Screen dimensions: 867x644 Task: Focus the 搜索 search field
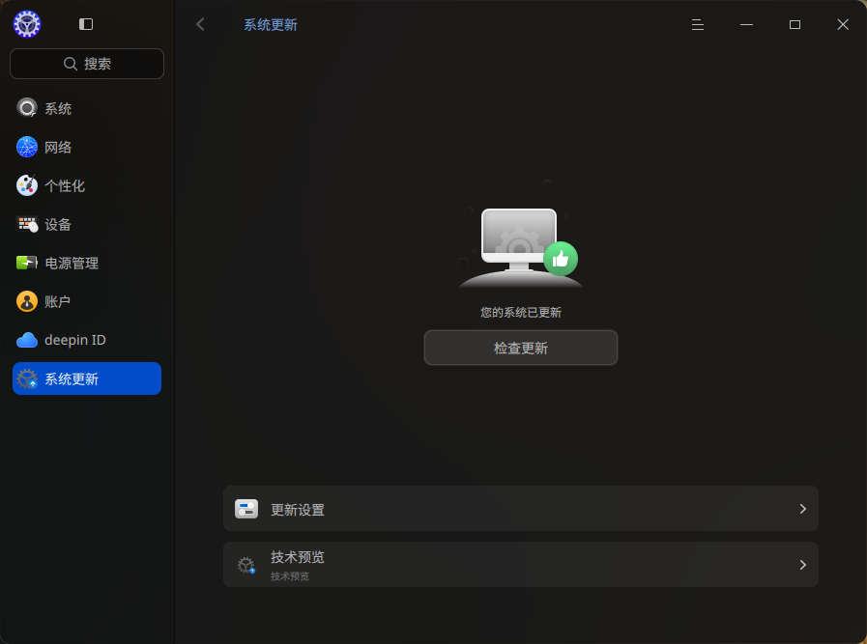[x=87, y=64]
